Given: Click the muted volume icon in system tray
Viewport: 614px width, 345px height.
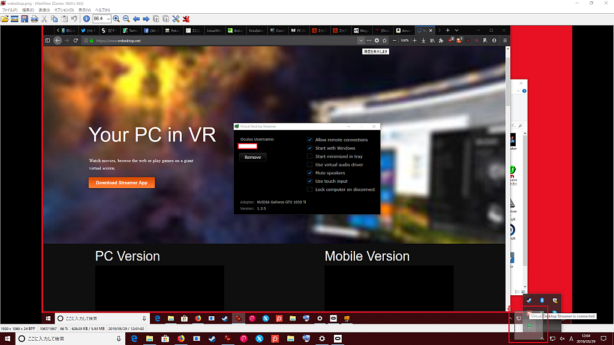Looking at the screenshot, I should 562,339.
